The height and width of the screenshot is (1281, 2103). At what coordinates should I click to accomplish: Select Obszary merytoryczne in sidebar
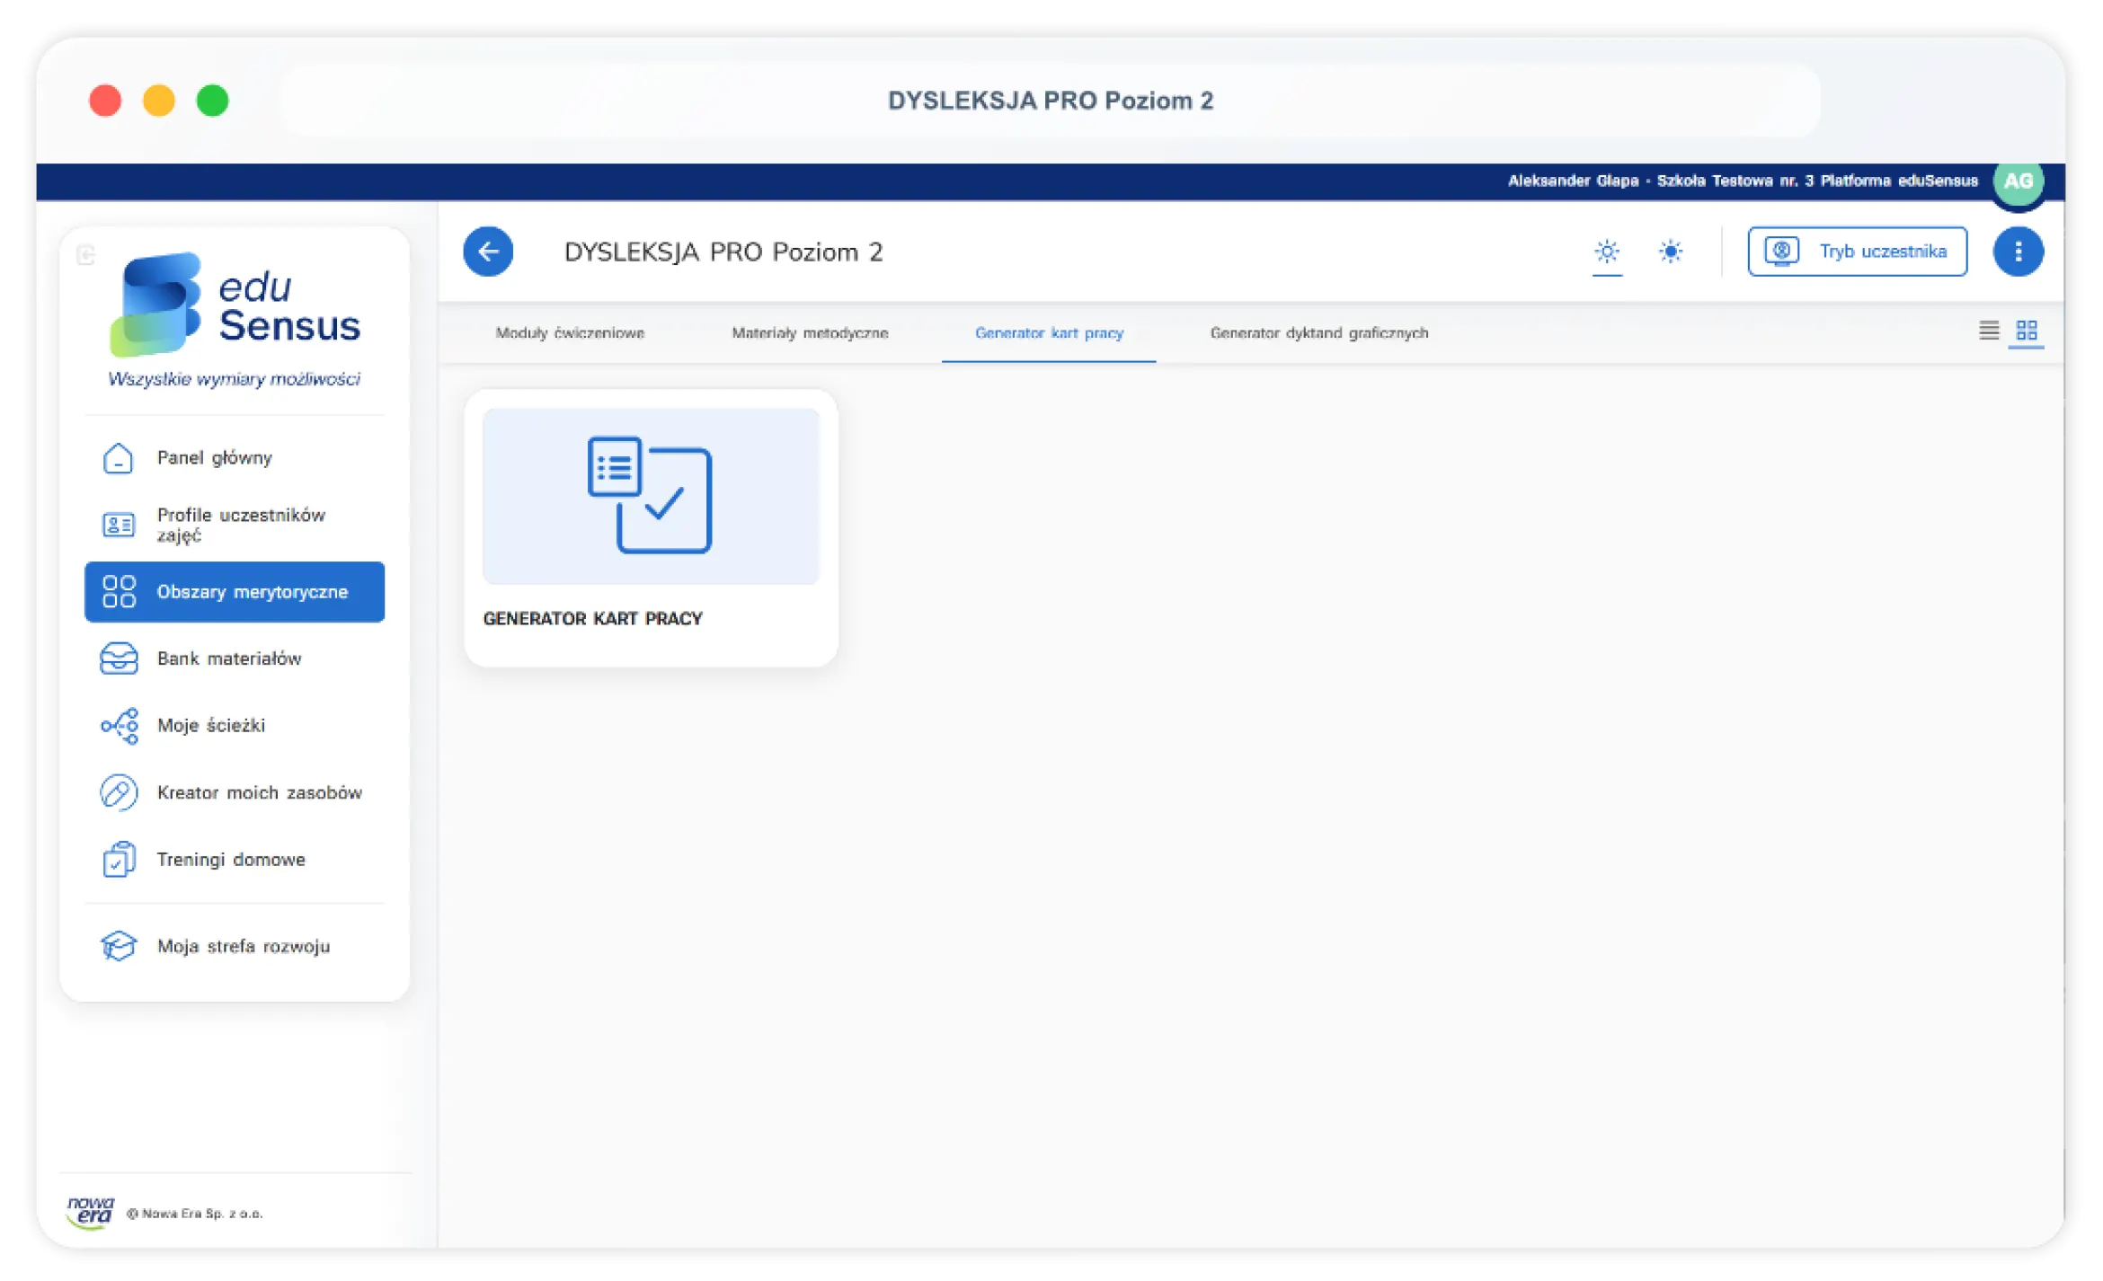pyautogui.click(x=235, y=593)
